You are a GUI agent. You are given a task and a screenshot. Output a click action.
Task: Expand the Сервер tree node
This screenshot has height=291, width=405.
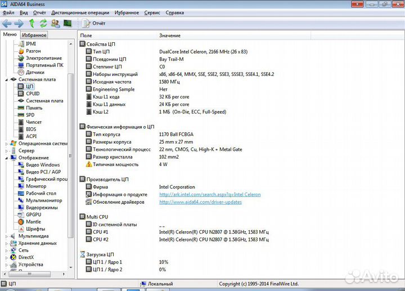tap(6, 151)
